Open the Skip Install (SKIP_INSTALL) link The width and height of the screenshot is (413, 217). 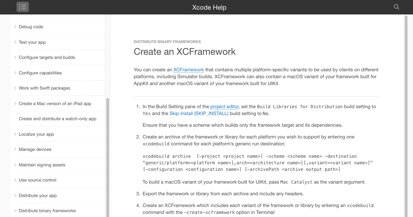pyautogui.click(x=199, y=113)
